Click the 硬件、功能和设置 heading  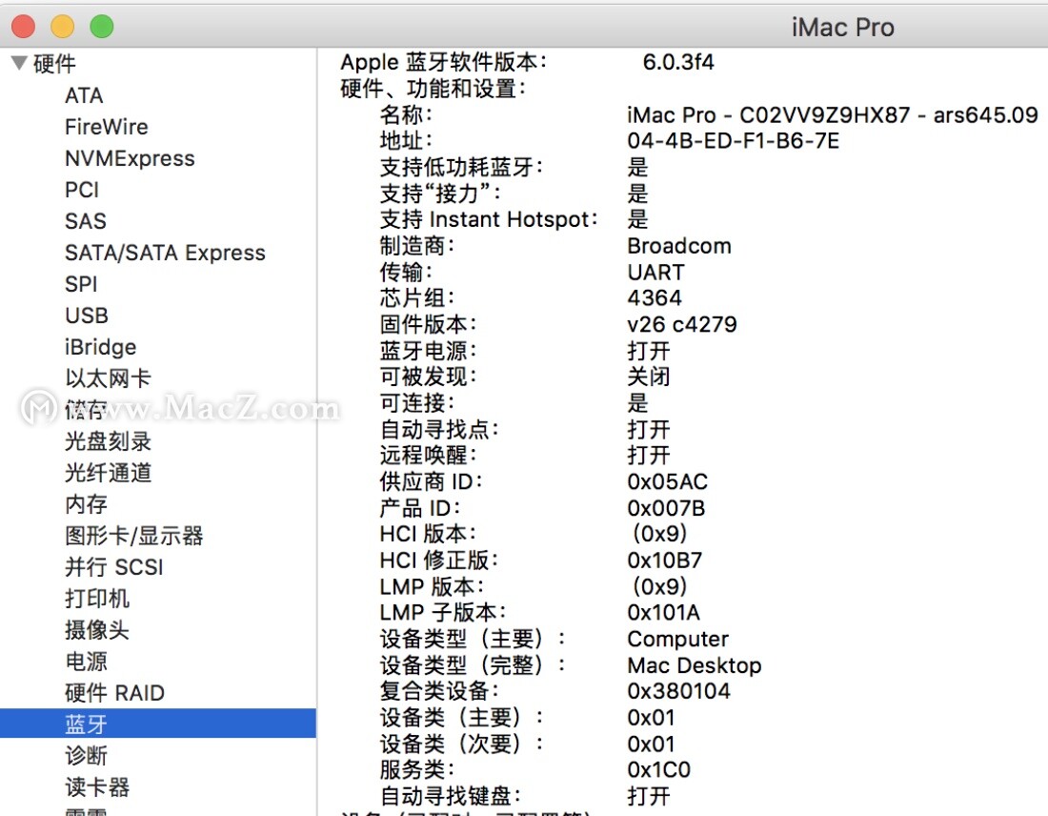(x=433, y=89)
